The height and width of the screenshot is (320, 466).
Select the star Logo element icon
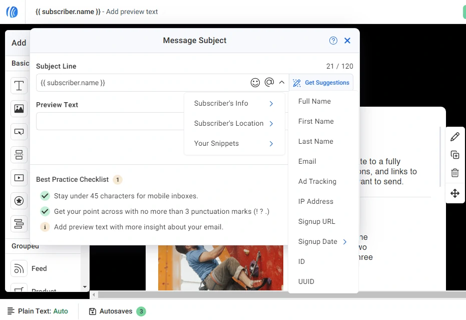(19, 201)
